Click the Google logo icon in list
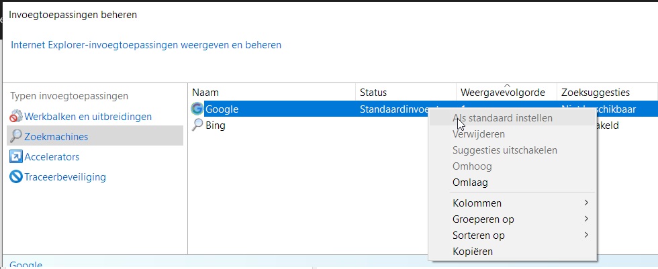This screenshot has height=269, width=658. point(197,109)
